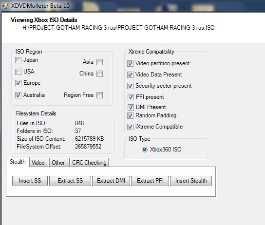
Task: Click the Folders in ISO value 37
Action: [78, 131]
